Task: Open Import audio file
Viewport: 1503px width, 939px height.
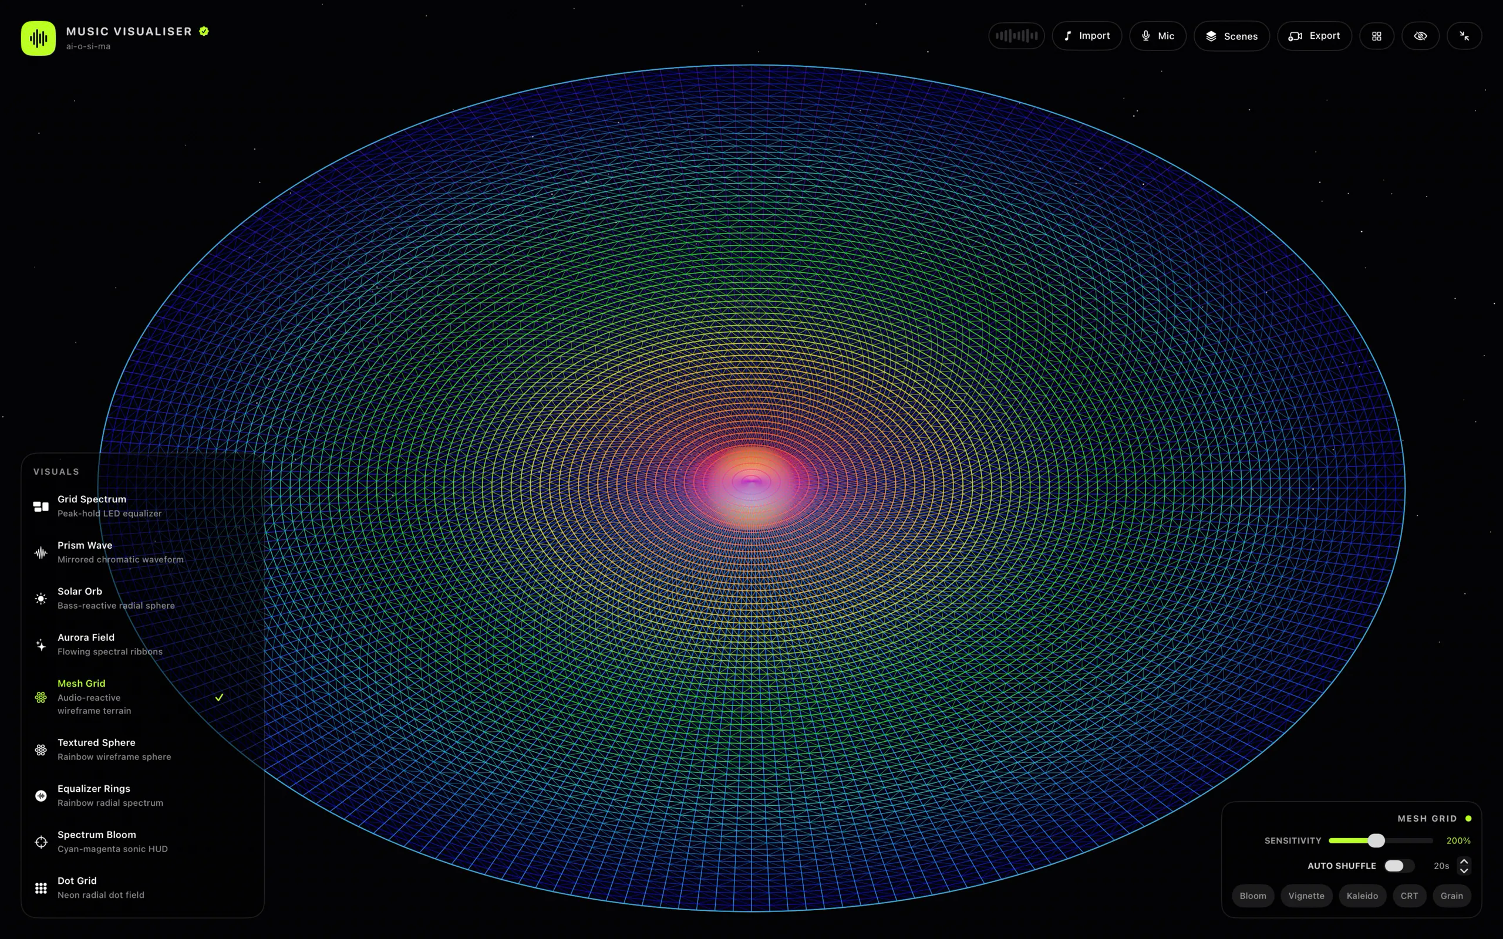Action: (1086, 36)
